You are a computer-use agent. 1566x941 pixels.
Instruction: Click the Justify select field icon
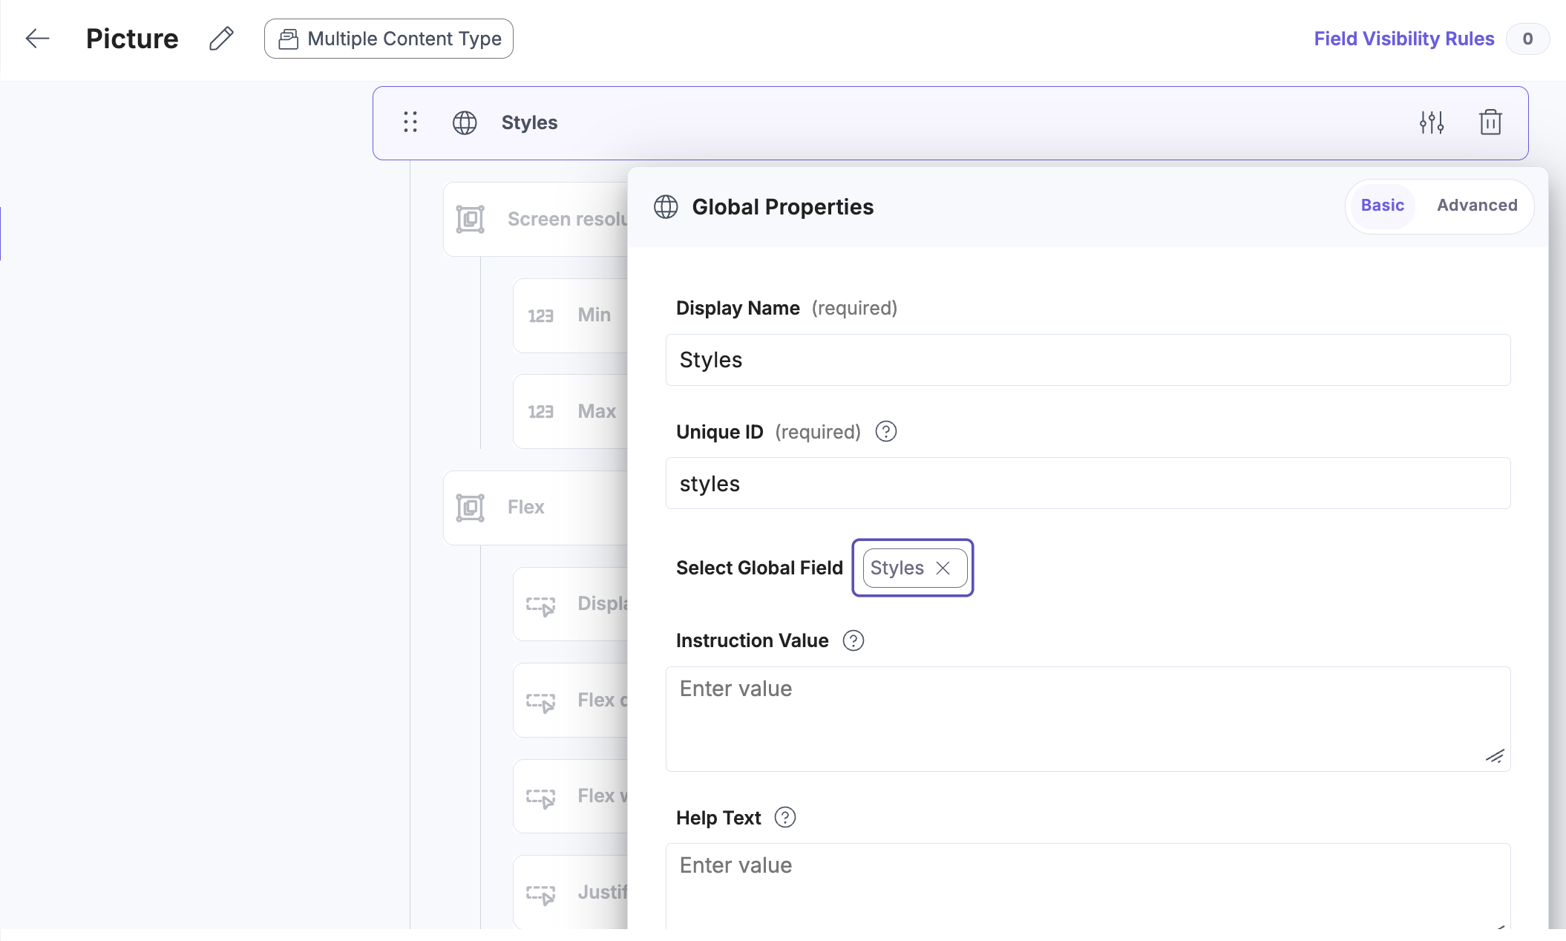(541, 894)
